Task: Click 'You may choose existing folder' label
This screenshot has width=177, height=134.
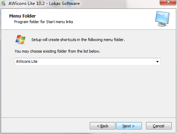Action: pos(57,51)
